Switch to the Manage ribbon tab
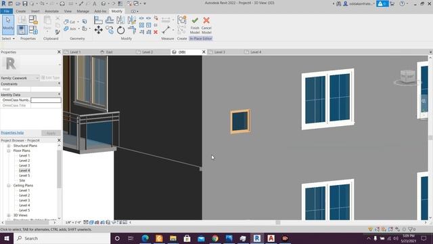Image resolution: width=433 pixels, height=244 pixels. point(83,11)
